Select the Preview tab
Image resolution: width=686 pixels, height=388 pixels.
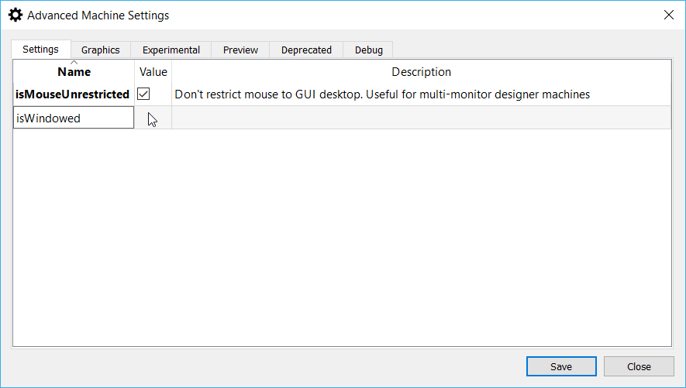pos(240,50)
